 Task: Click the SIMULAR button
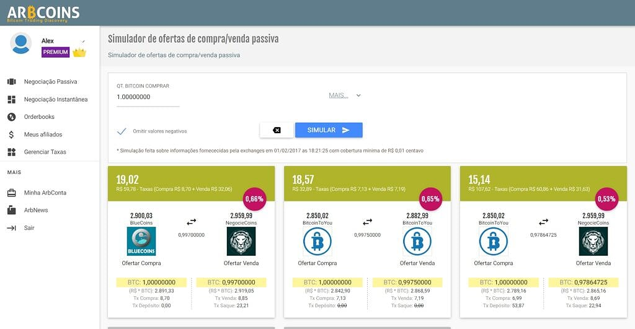tap(329, 130)
